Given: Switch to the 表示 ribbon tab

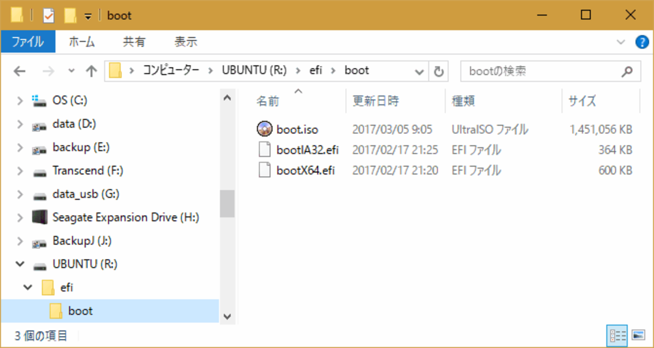Looking at the screenshot, I should coord(186,42).
